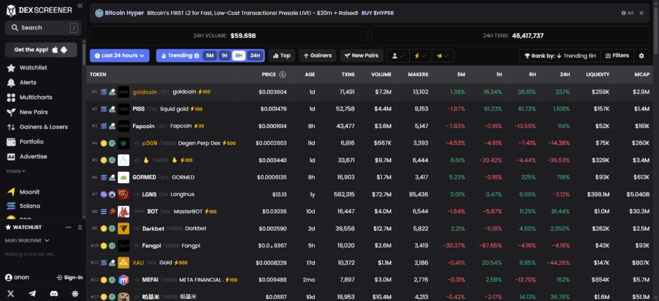Click the Trending info icon
The height and width of the screenshot is (301, 659).
(196, 56)
